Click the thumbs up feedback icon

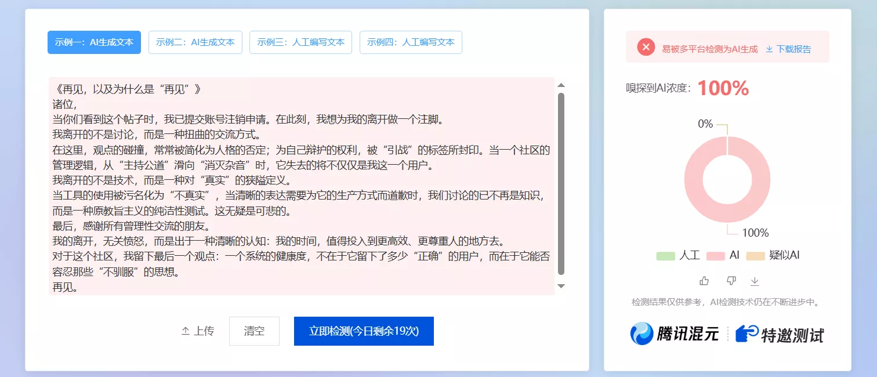[704, 281]
